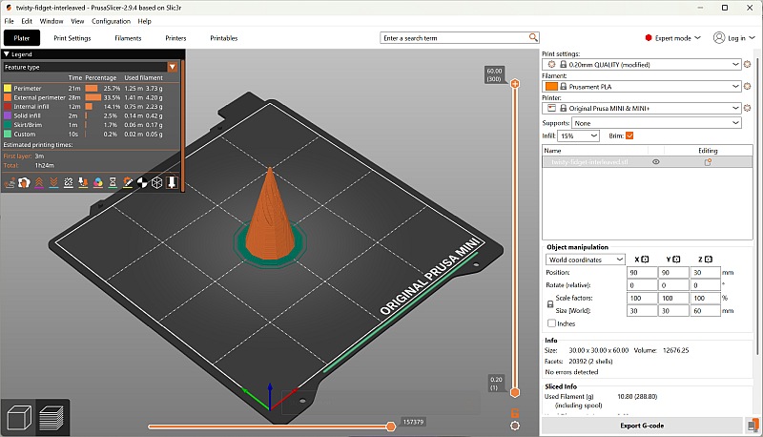Open the Window menu
The width and height of the screenshot is (763, 437).
point(52,21)
